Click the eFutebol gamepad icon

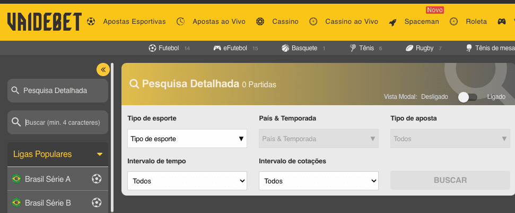[217, 48]
